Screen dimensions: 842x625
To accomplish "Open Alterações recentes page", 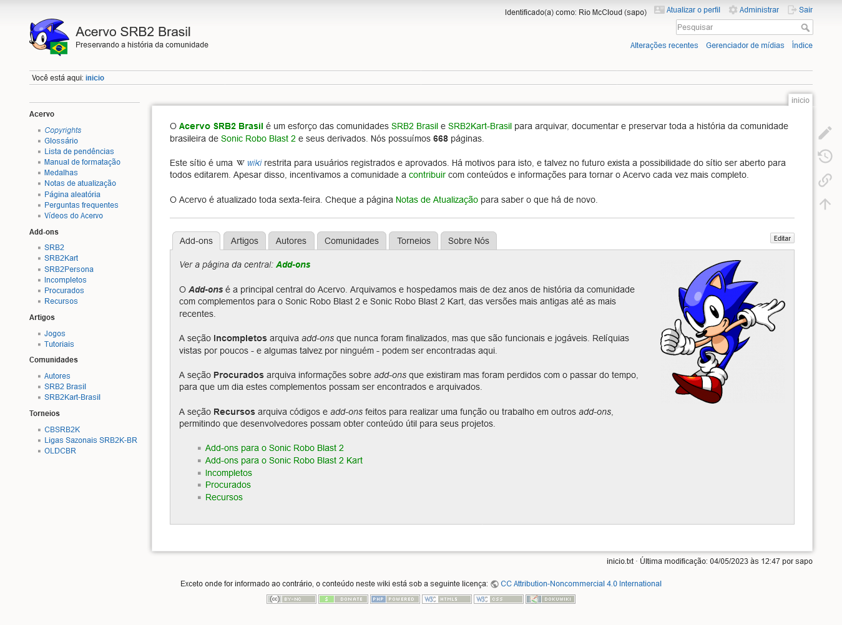I will [x=664, y=46].
